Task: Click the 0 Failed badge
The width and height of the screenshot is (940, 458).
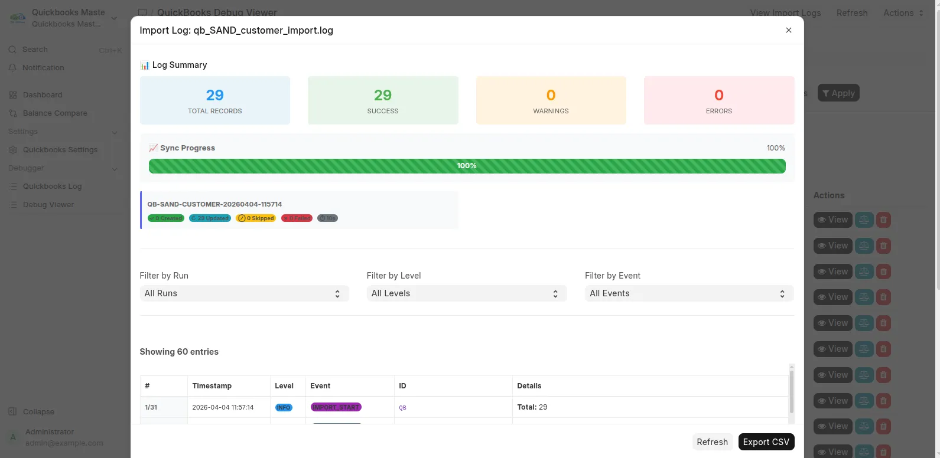Action: (x=297, y=218)
